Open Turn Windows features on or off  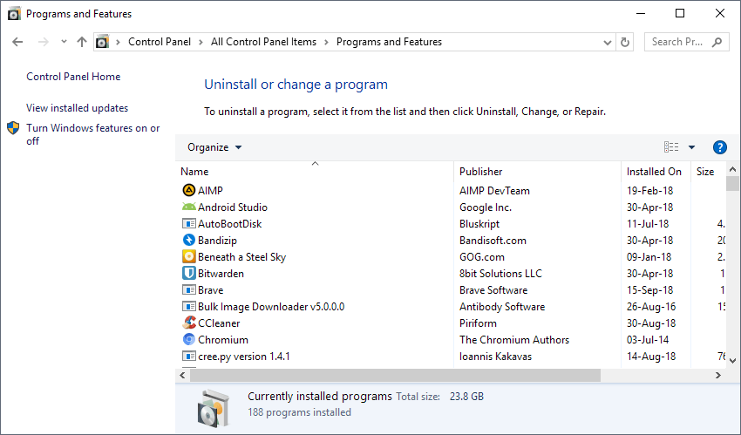click(x=93, y=134)
